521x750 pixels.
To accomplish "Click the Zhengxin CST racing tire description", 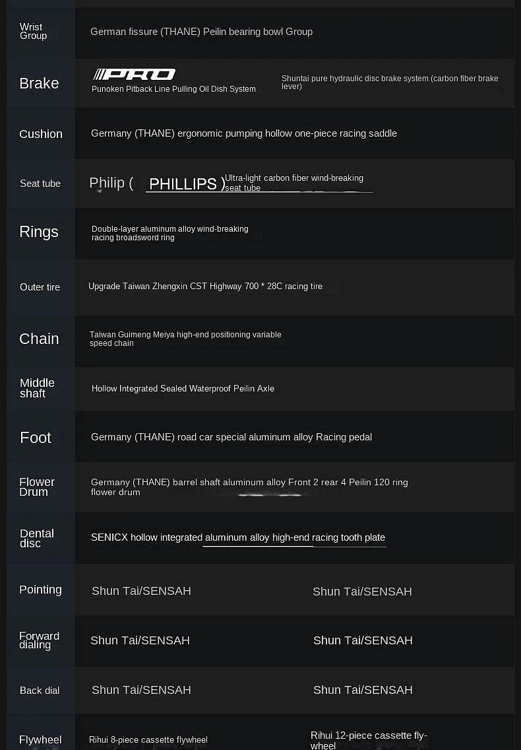I will [x=205, y=287].
